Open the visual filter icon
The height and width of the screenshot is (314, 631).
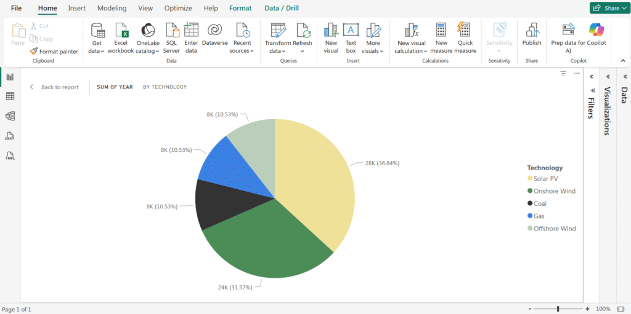coord(563,73)
